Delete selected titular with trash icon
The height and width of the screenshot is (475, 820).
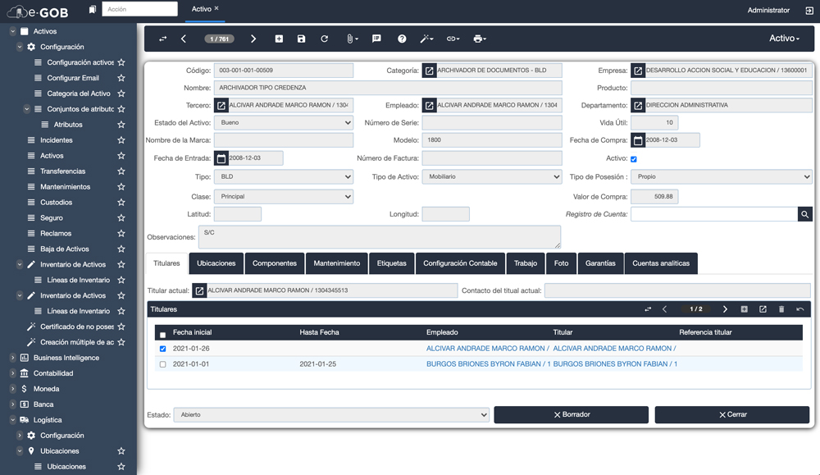point(781,309)
